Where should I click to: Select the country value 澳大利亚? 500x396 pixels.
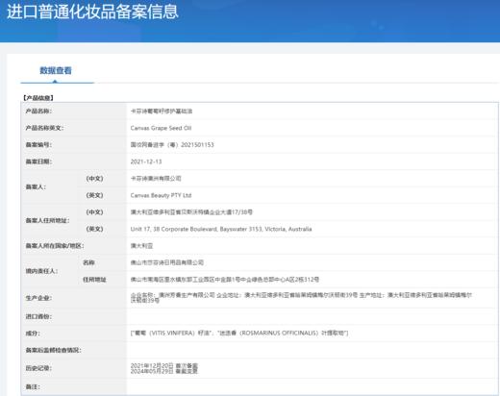coord(141,246)
